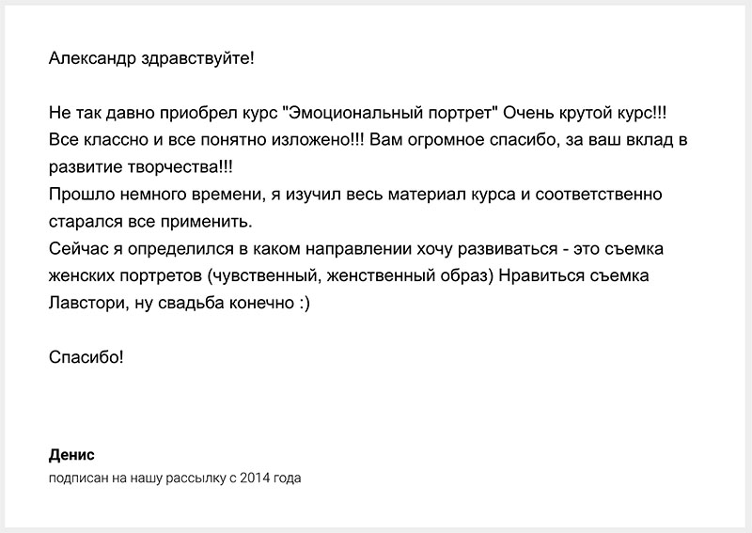
Task: Click the year "2014 года" in the caption
Action: [x=271, y=478]
